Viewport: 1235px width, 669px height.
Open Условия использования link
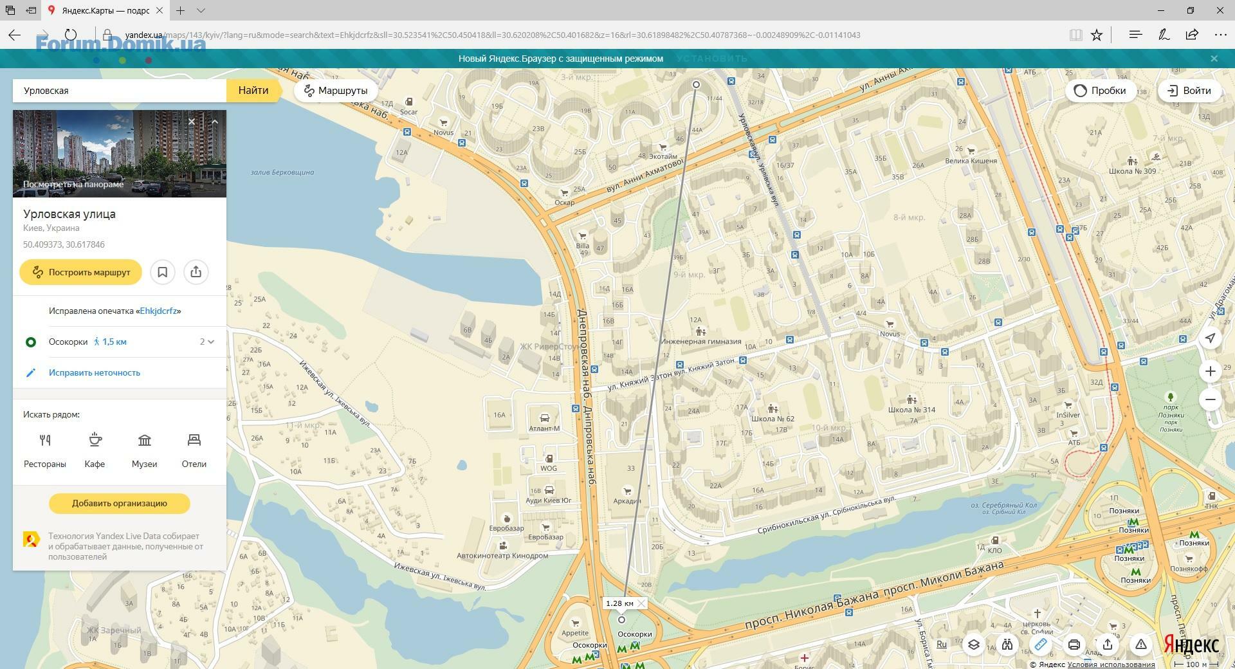1111,664
